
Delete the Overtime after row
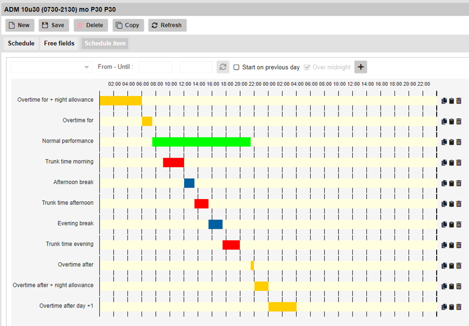click(459, 266)
